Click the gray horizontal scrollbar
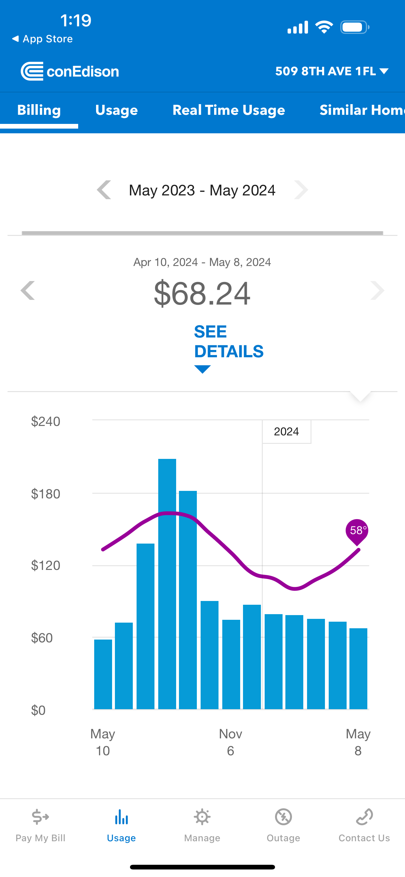Viewport: 405px width, 877px height. point(202,233)
